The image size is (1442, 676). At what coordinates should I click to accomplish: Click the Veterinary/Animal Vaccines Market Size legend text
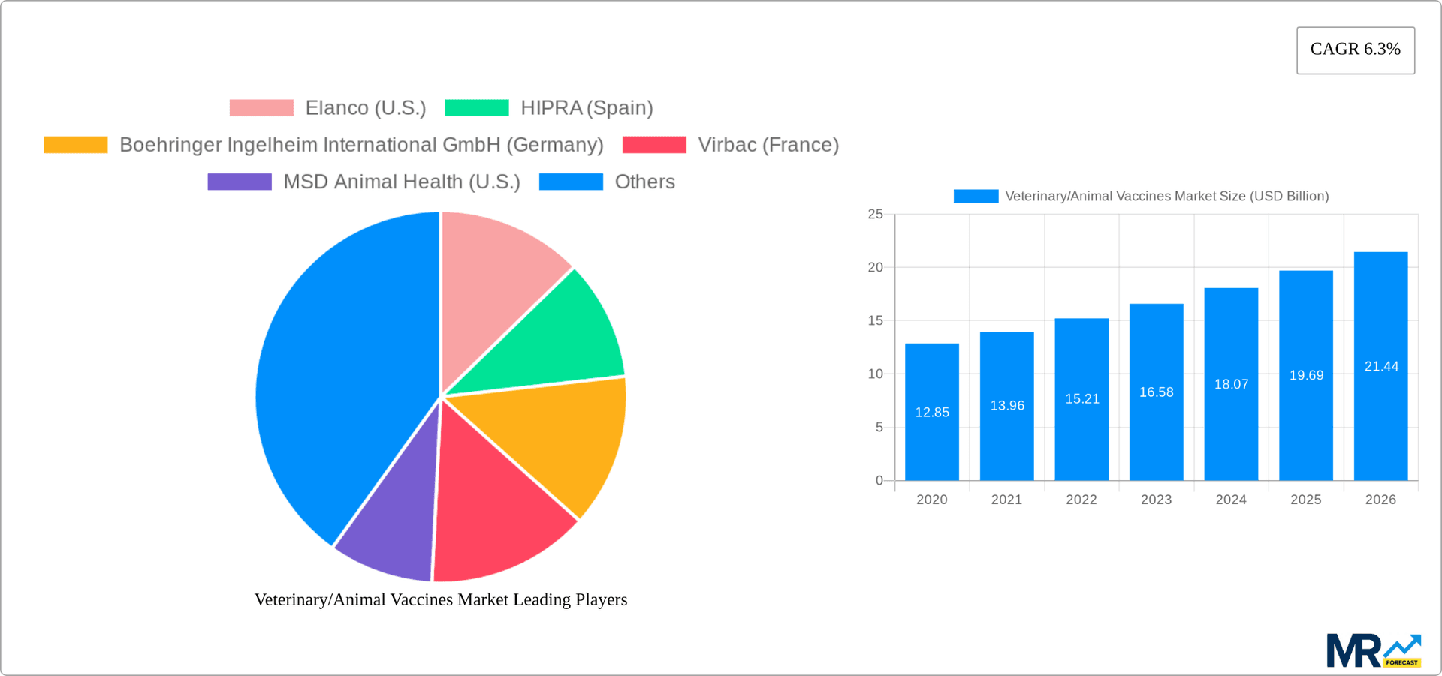pyautogui.click(x=1167, y=196)
